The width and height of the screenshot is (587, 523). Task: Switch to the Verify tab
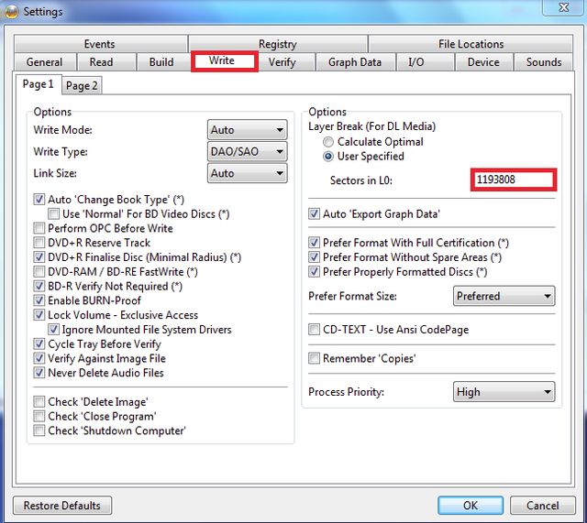282,62
